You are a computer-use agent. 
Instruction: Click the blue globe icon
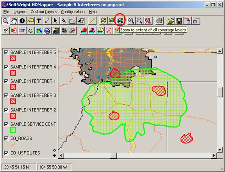pyautogui.click(x=47, y=30)
